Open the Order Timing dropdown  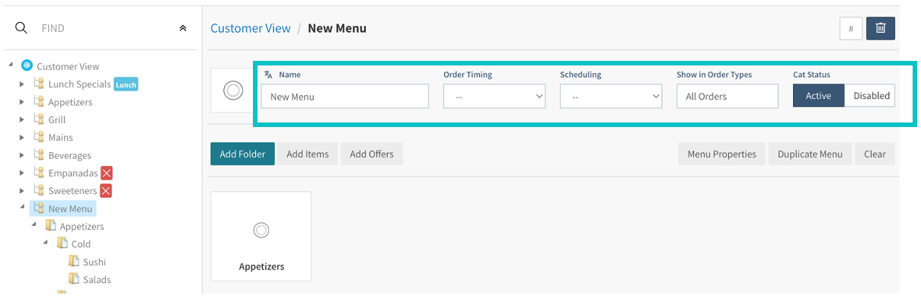[x=494, y=97]
